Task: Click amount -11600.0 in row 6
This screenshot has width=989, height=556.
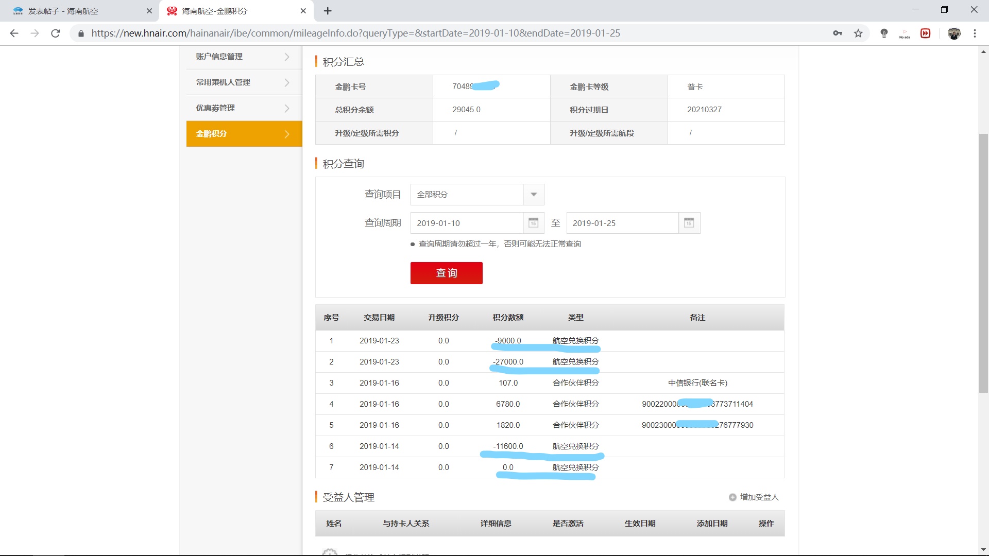Action: click(x=508, y=446)
